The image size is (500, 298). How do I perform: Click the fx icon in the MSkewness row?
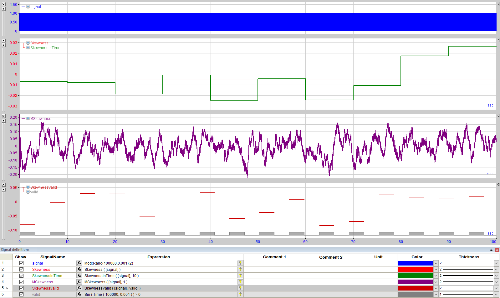[x=79, y=282]
